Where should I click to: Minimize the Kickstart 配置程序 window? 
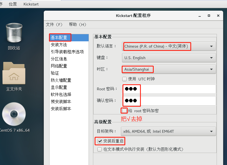tap(200, 16)
